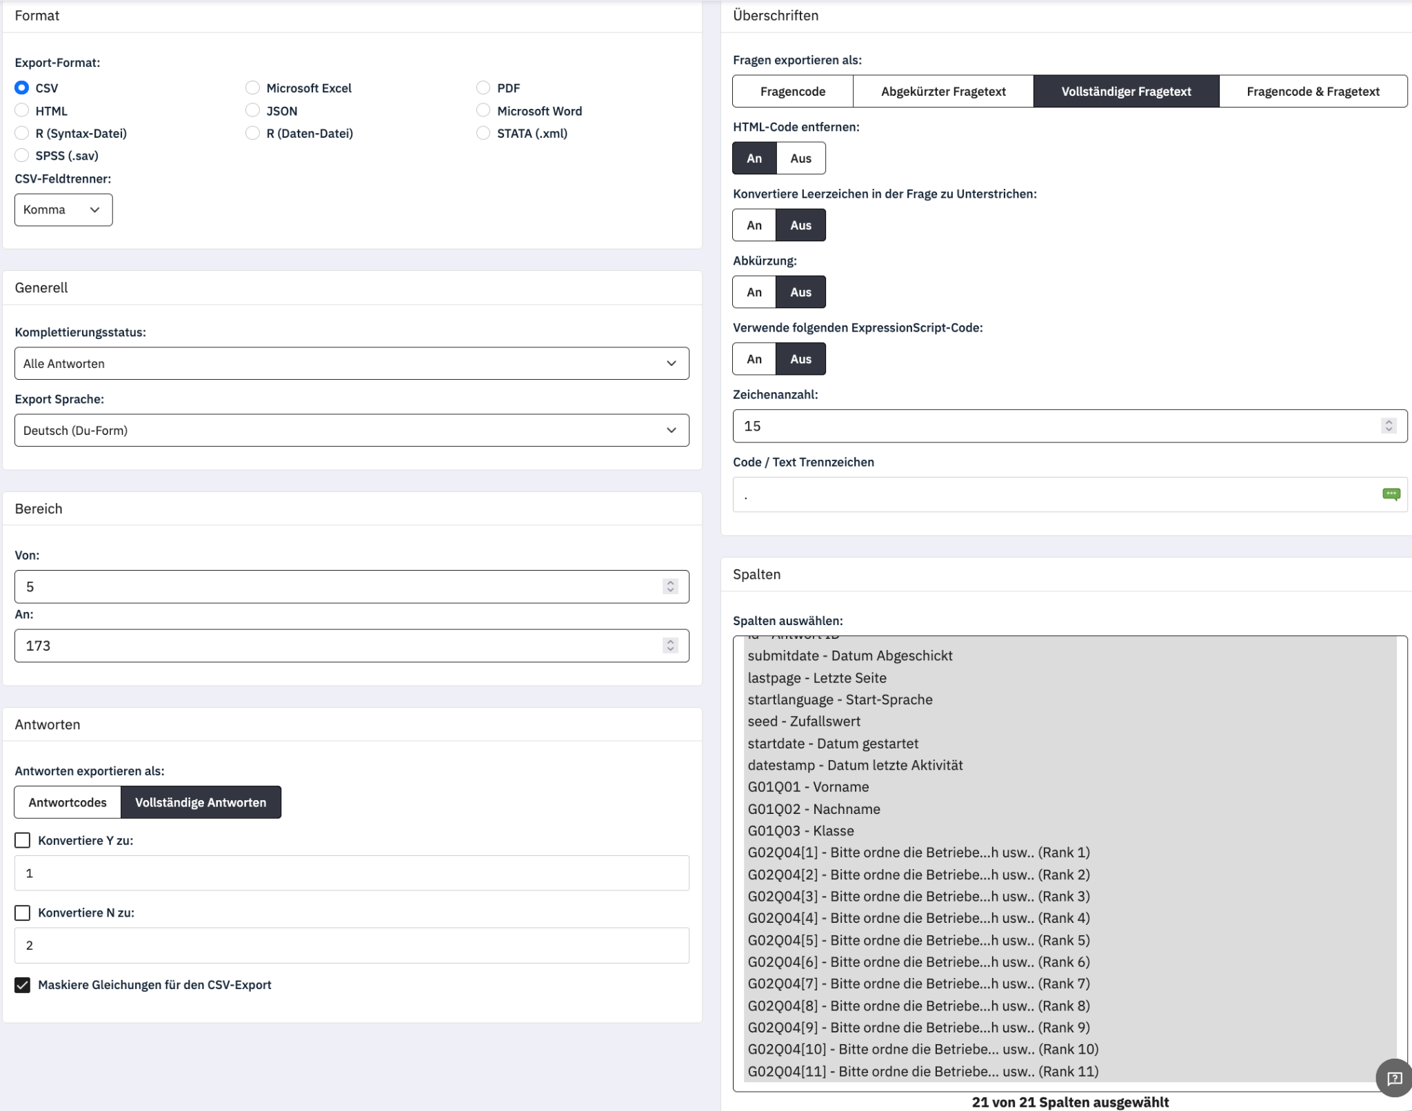Select 'startlanguage - Start-Sprache' column
Viewport: 1412px width, 1111px height.
[1070, 700]
